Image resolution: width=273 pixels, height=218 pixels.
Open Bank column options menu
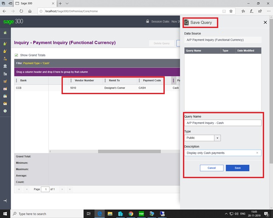click(x=17, y=81)
